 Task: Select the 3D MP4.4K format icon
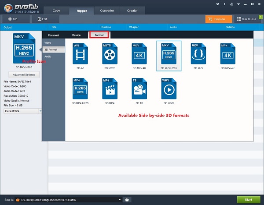pos(228,53)
